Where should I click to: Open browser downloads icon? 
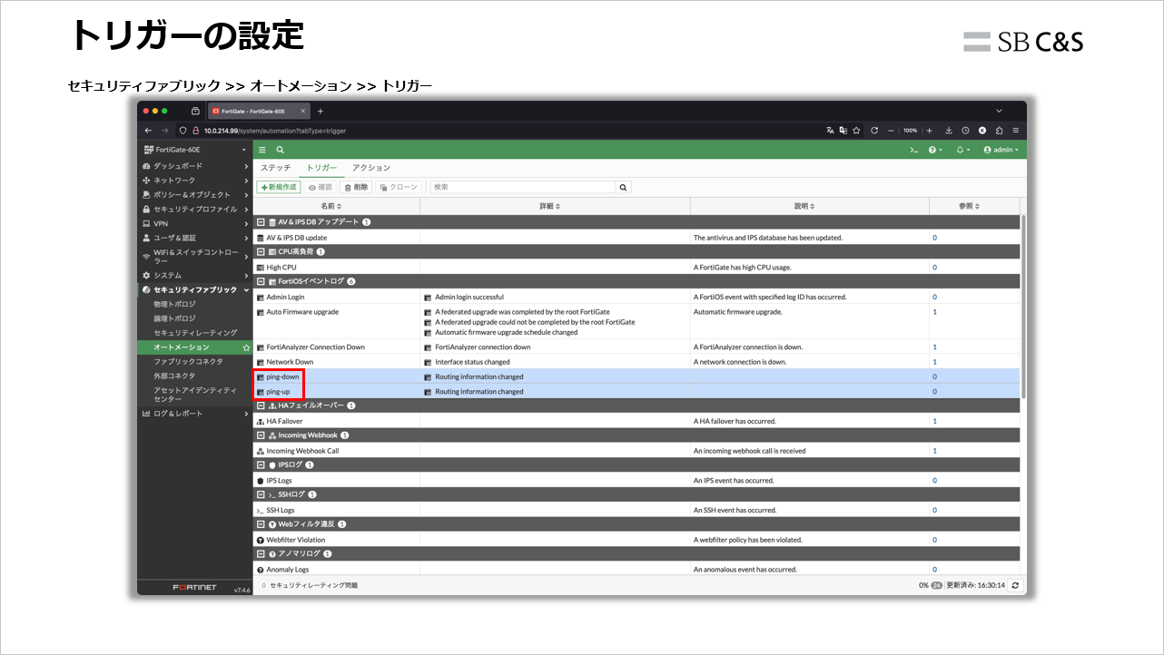pyautogui.click(x=949, y=131)
